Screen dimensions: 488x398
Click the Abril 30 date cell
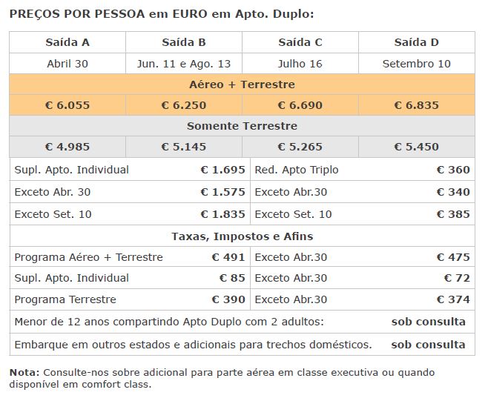tap(67, 64)
